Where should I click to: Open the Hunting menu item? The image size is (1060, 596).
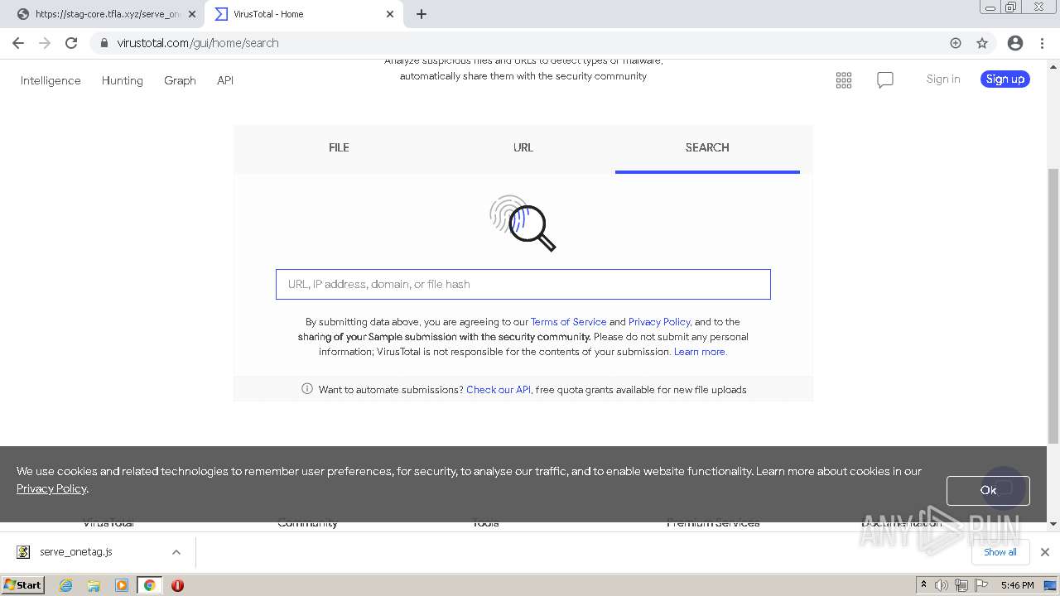123,80
